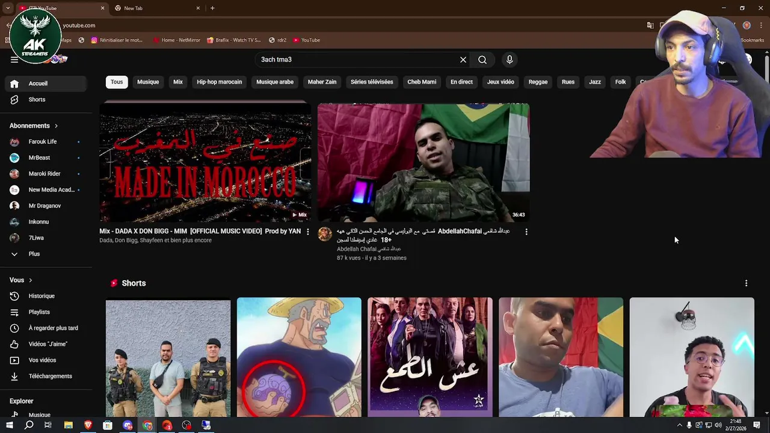Open File Explorer from the taskbar

coord(69,425)
